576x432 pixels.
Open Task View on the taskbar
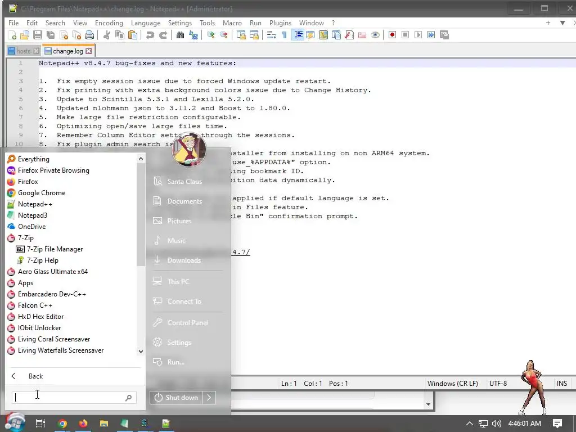point(40,424)
